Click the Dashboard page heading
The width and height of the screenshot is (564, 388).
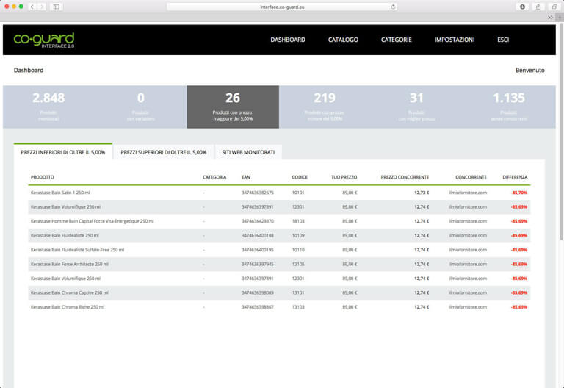point(29,71)
